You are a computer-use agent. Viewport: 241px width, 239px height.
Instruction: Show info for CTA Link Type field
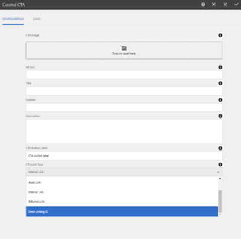click(221, 164)
